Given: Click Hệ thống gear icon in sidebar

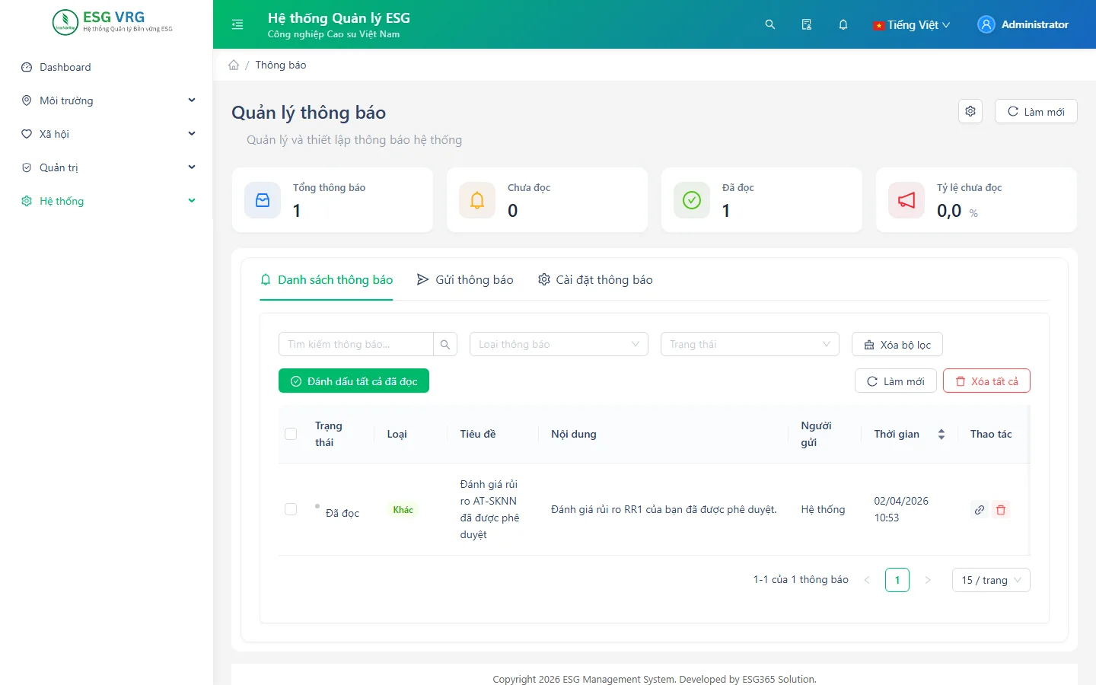Looking at the screenshot, I should tap(27, 201).
